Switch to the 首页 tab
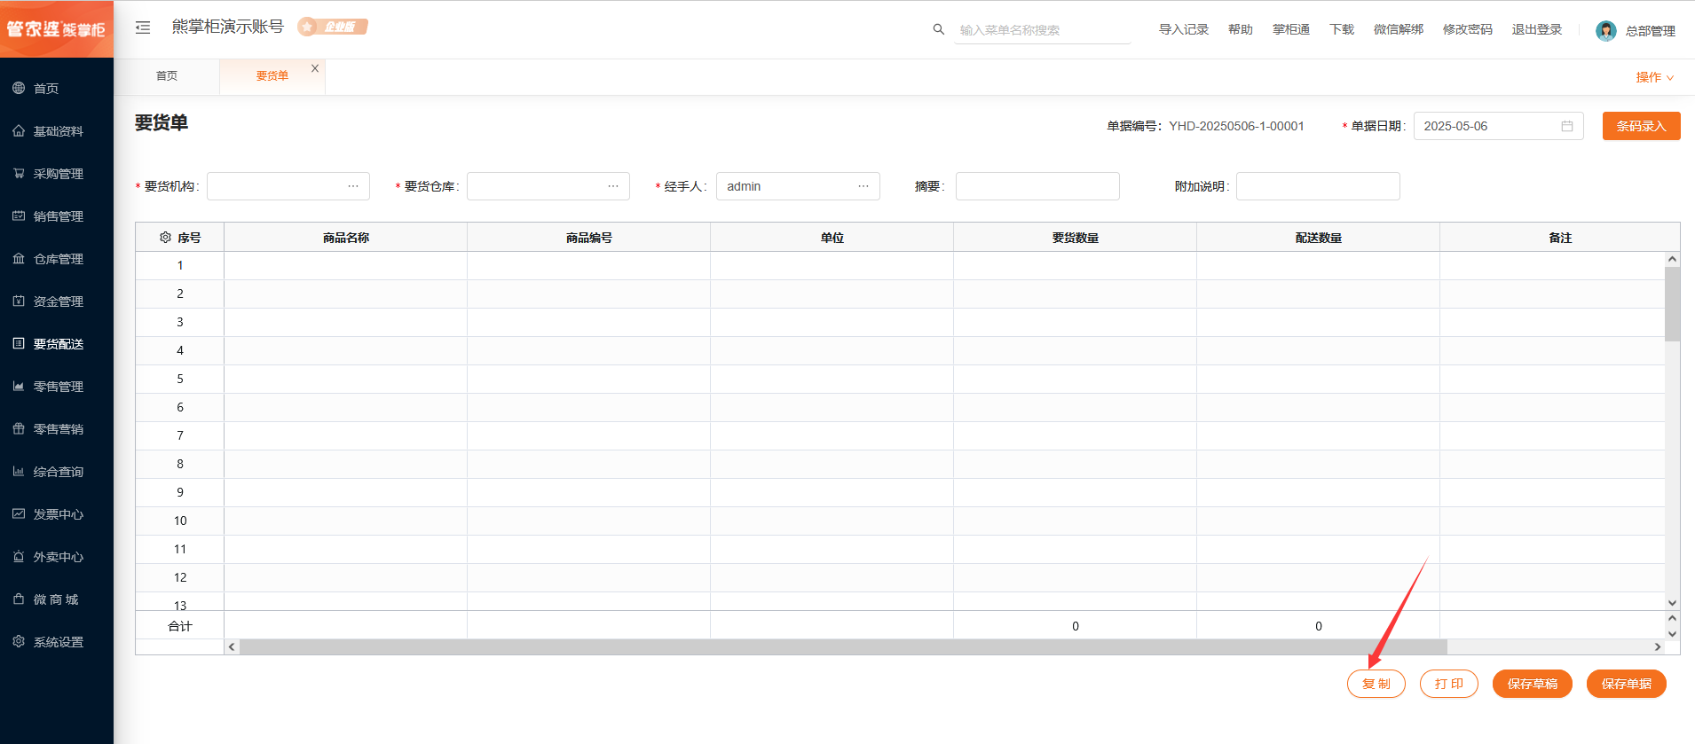 click(167, 76)
